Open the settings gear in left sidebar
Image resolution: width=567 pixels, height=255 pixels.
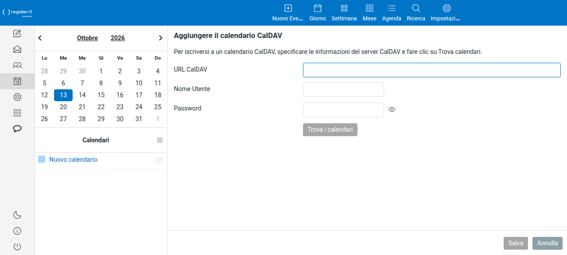pos(17,97)
